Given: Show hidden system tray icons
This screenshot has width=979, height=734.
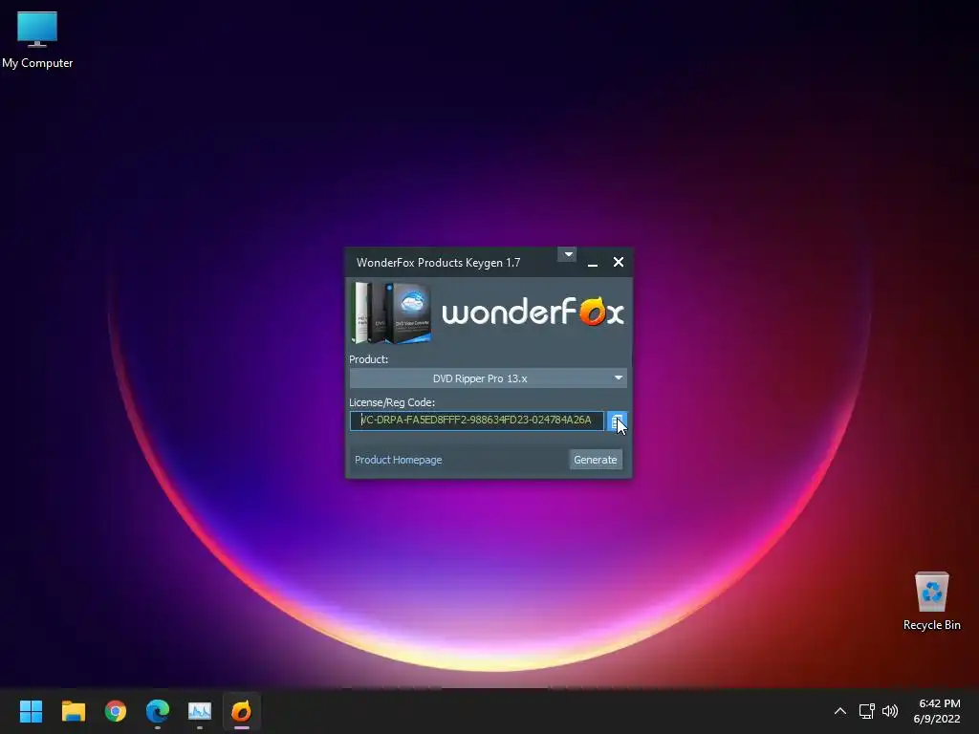Looking at the screenshot, I should point(840,711).
